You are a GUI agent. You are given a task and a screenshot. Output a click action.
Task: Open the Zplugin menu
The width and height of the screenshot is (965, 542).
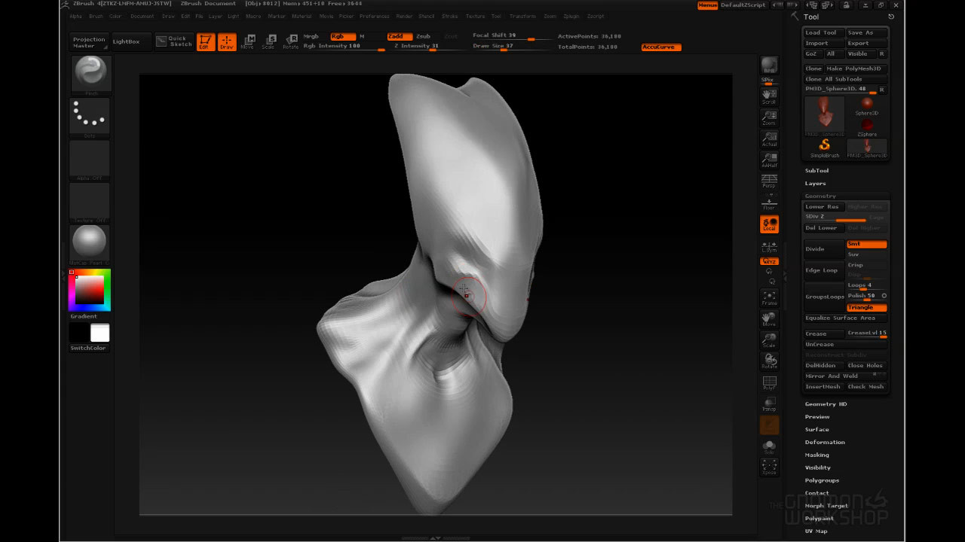(571, 16)
